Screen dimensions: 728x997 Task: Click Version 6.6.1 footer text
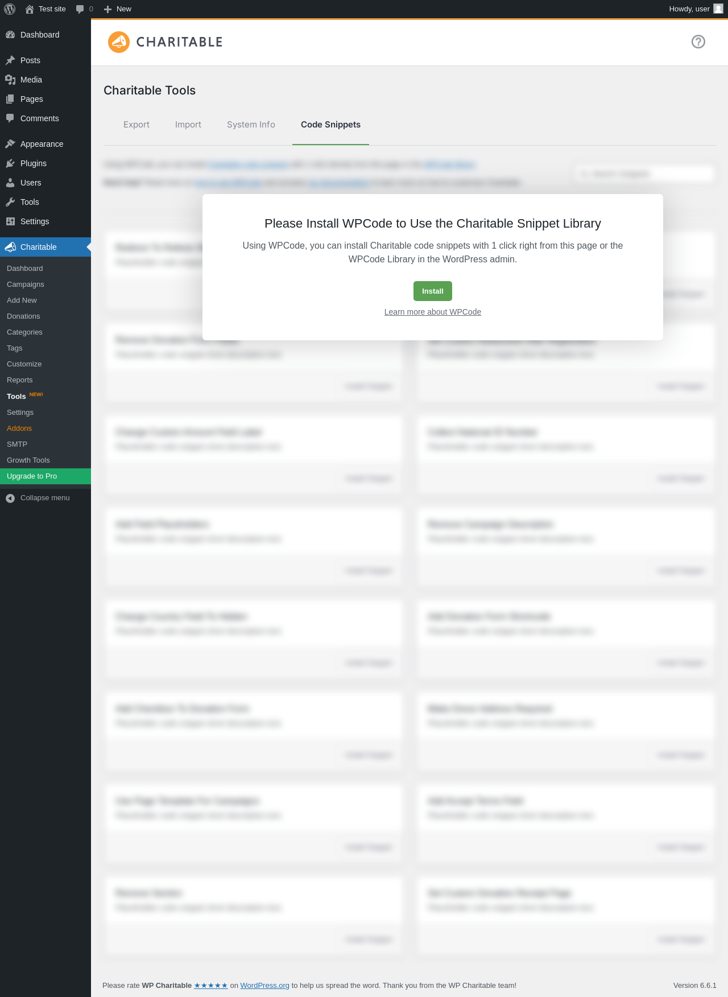(x=695, y=985)
